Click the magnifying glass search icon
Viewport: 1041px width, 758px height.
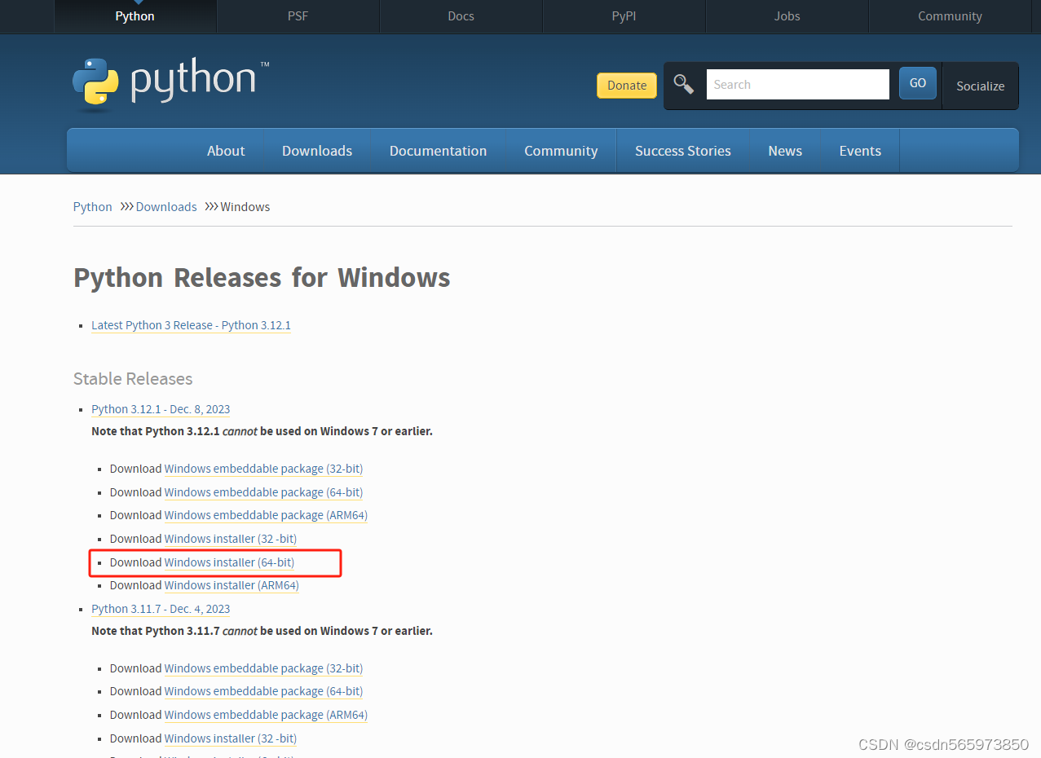click(x=683, y=84)
